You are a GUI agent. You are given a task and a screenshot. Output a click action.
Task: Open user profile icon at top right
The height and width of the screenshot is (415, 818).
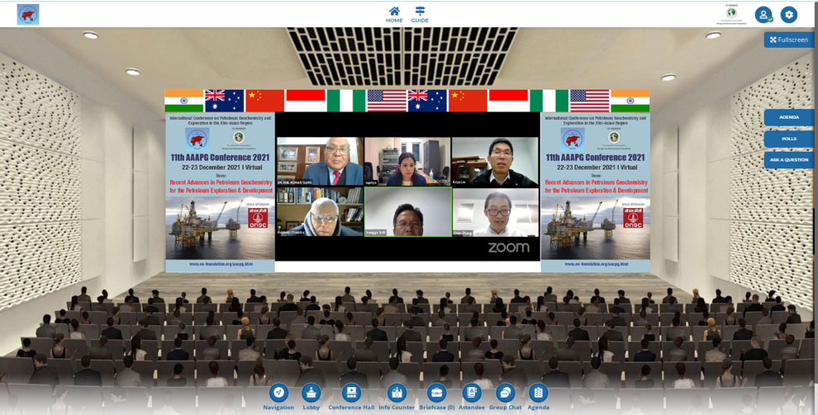763,15
